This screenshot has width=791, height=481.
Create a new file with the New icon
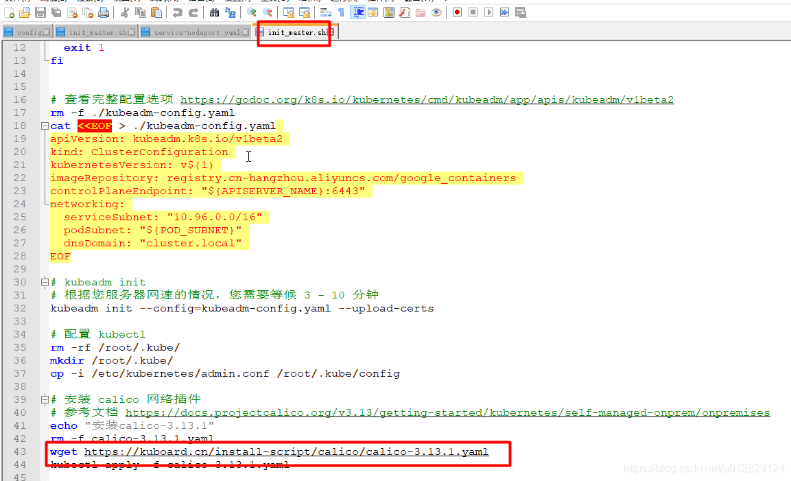(x=9, y=12)
